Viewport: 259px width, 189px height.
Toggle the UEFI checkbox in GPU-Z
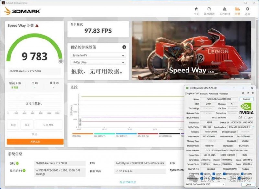click(246, 118)
